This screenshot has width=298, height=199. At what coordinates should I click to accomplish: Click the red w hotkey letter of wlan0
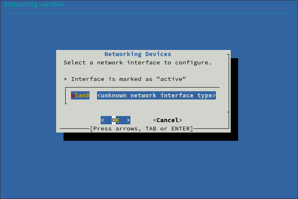coord(73,95)
